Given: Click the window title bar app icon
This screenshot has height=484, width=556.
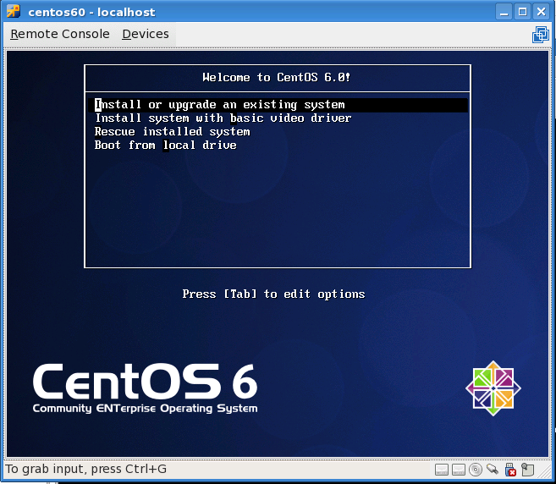Looking at the screenshot, I should coord(13,11).
